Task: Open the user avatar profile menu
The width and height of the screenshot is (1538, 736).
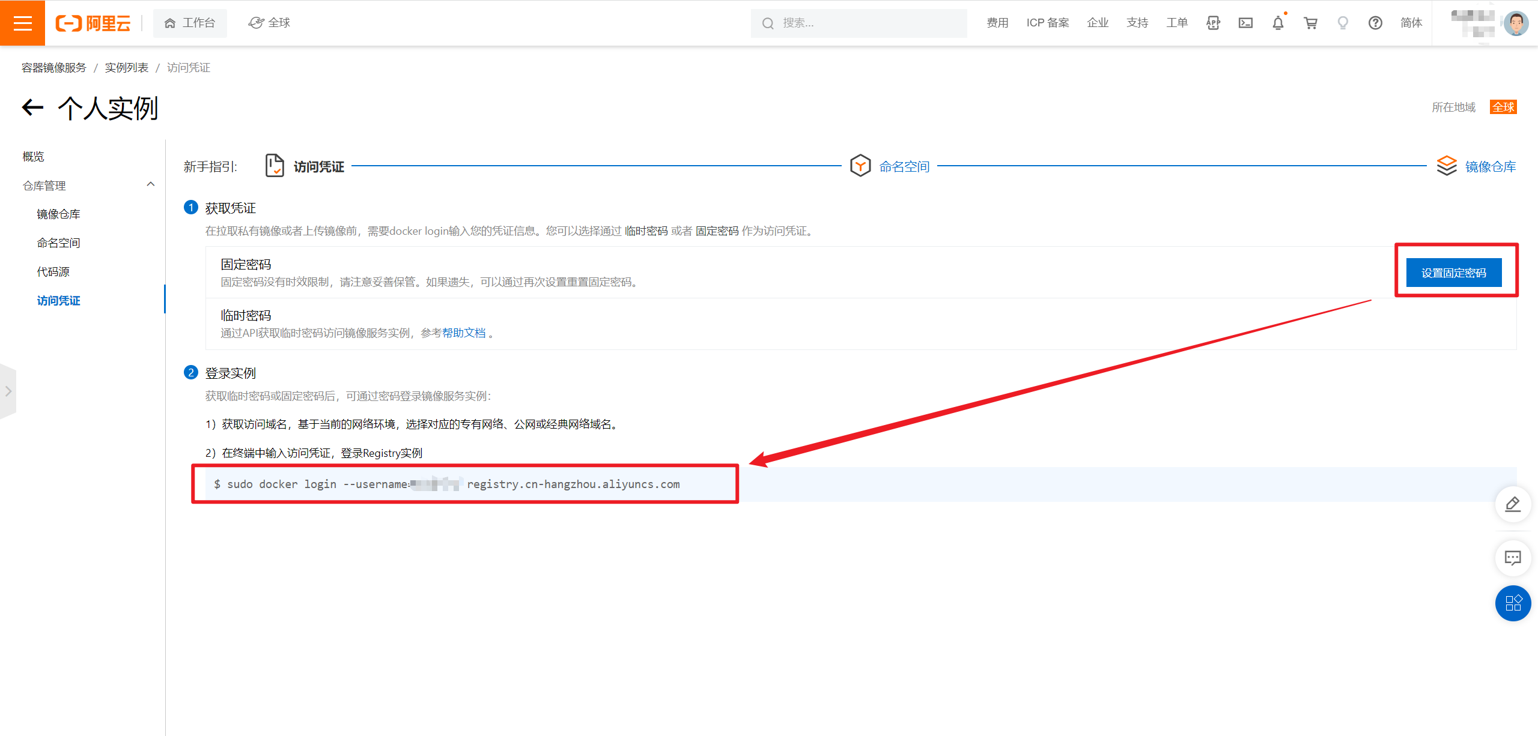Action: coord(1515,23)
